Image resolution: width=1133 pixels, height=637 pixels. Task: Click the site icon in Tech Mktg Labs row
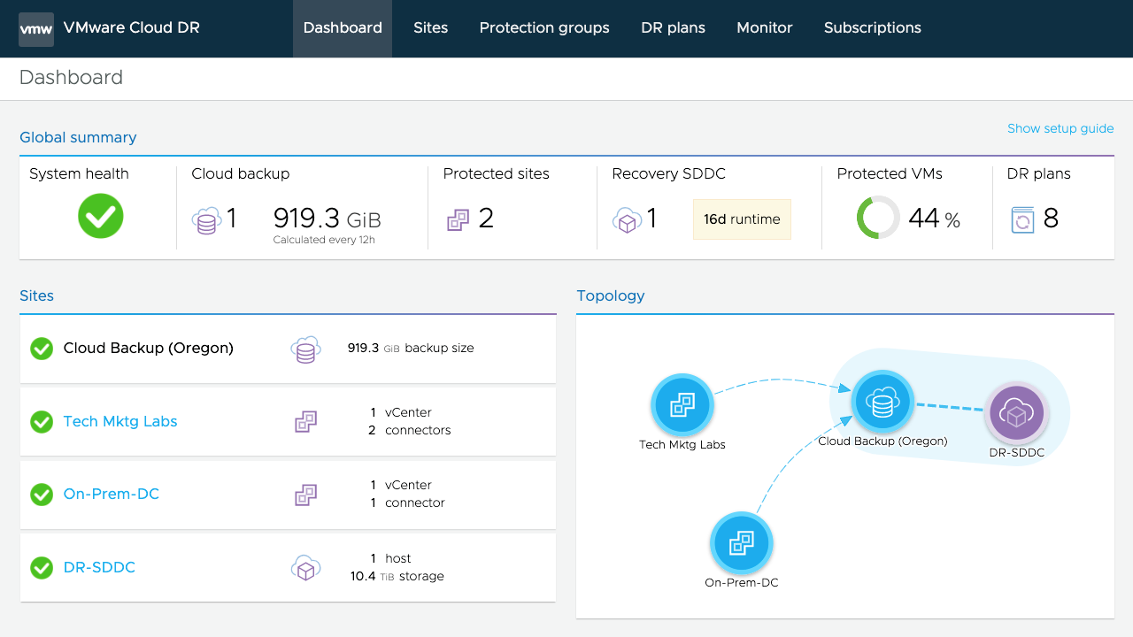tap(305, 422)
